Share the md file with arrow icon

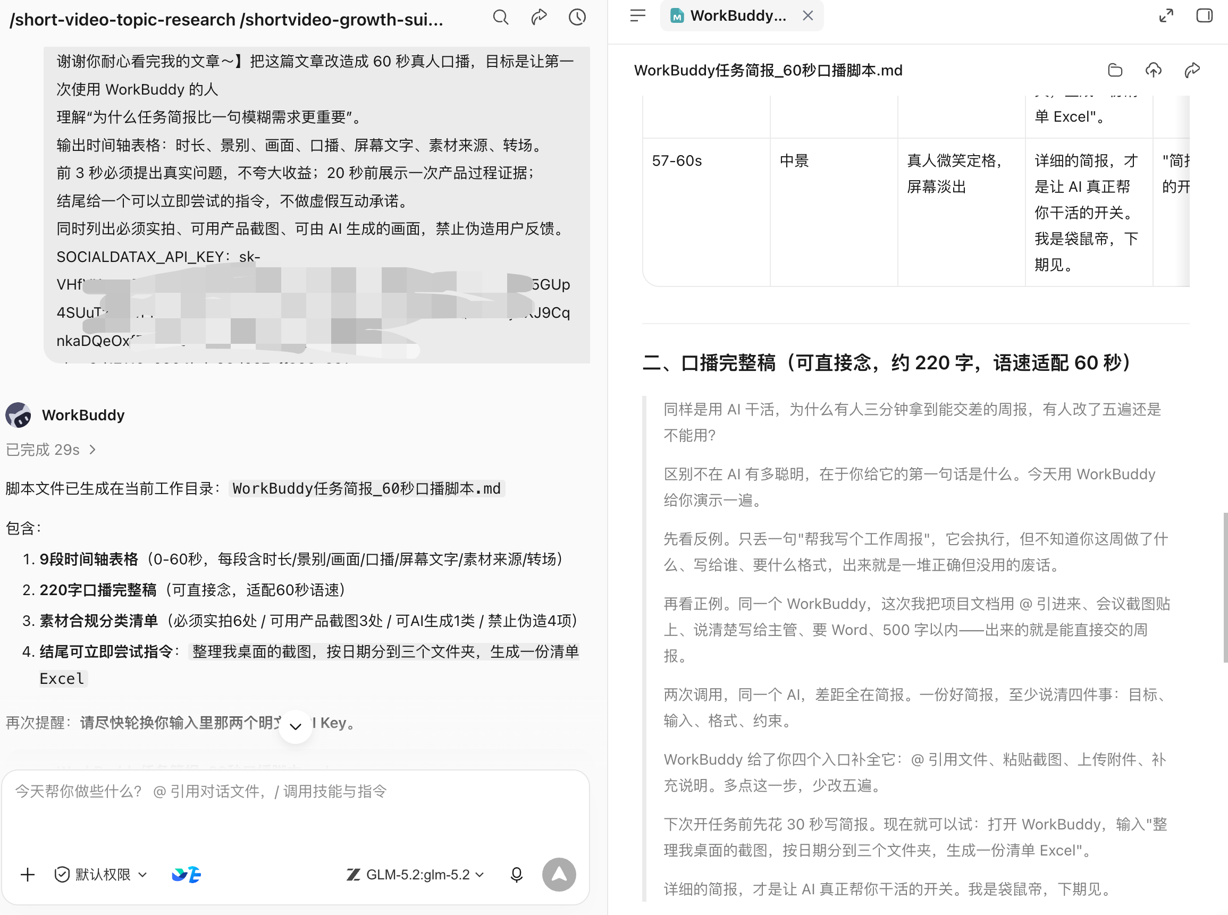click(x=1192, y=70)
